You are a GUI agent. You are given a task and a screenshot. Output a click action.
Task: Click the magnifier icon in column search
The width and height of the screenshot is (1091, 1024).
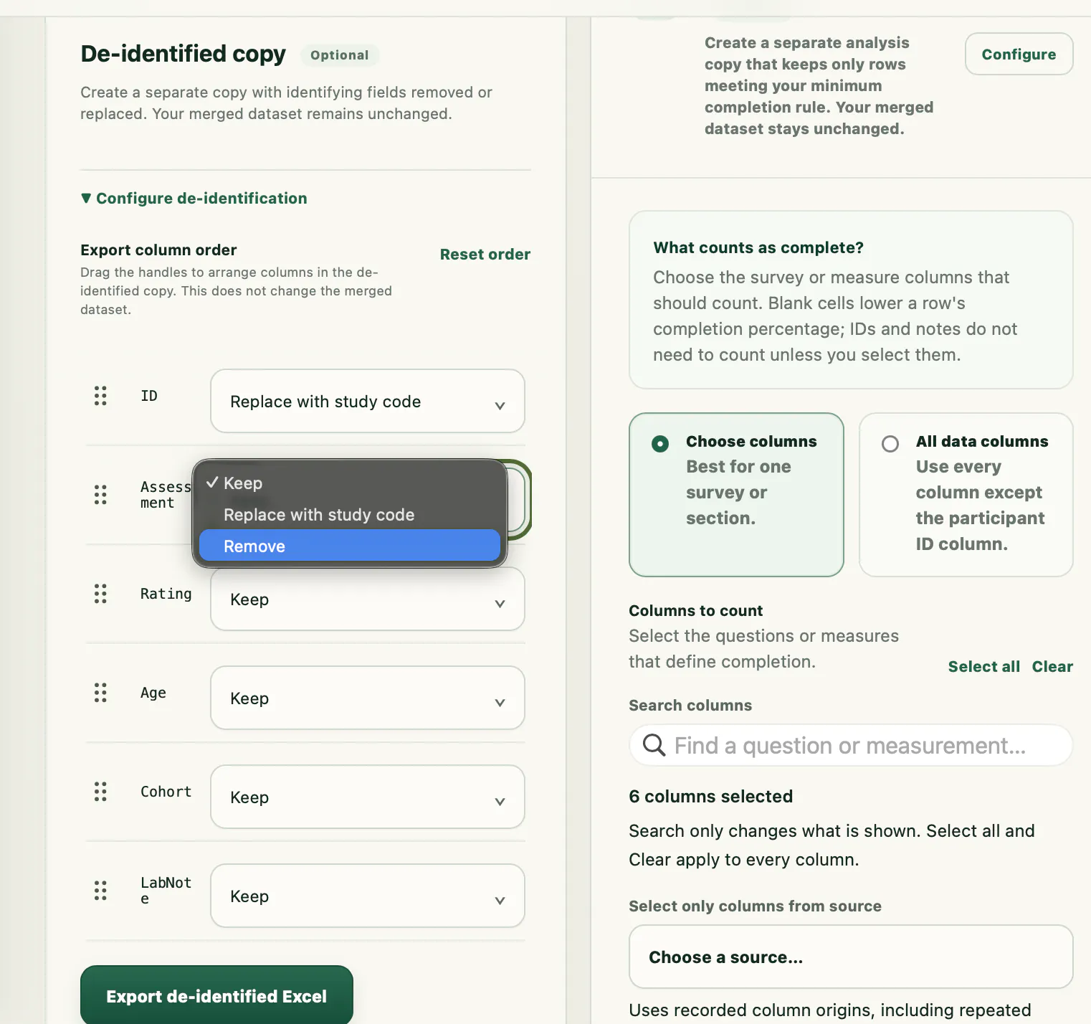click(654, 745)
